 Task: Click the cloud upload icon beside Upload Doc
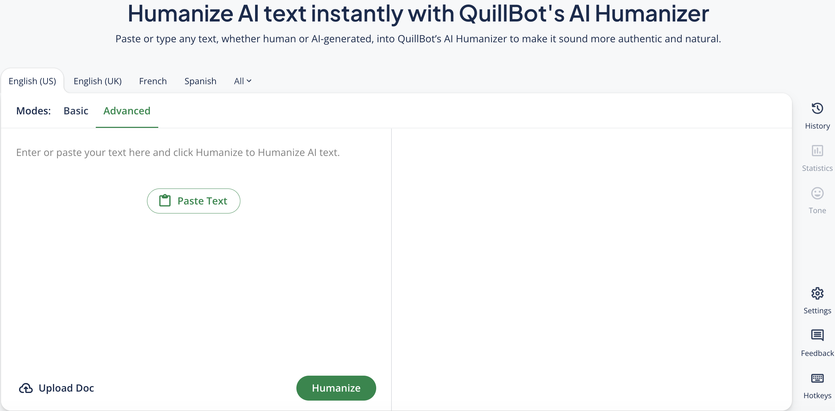point(26,388)
